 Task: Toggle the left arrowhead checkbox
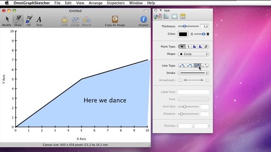(x=180, y=80)
